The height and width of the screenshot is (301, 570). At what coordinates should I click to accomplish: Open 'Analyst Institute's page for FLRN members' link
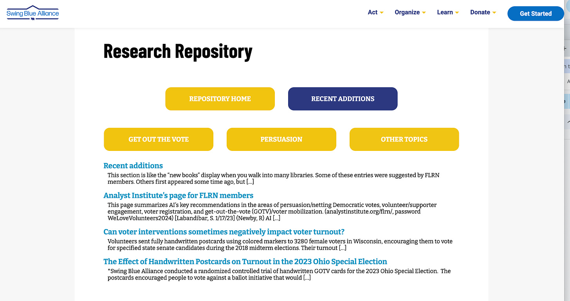pos(179,195)
